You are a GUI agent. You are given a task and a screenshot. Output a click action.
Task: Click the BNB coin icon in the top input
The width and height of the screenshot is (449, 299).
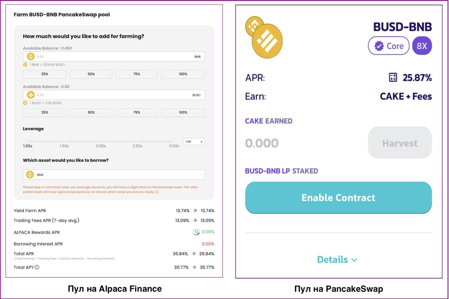[x=31, y=56]
